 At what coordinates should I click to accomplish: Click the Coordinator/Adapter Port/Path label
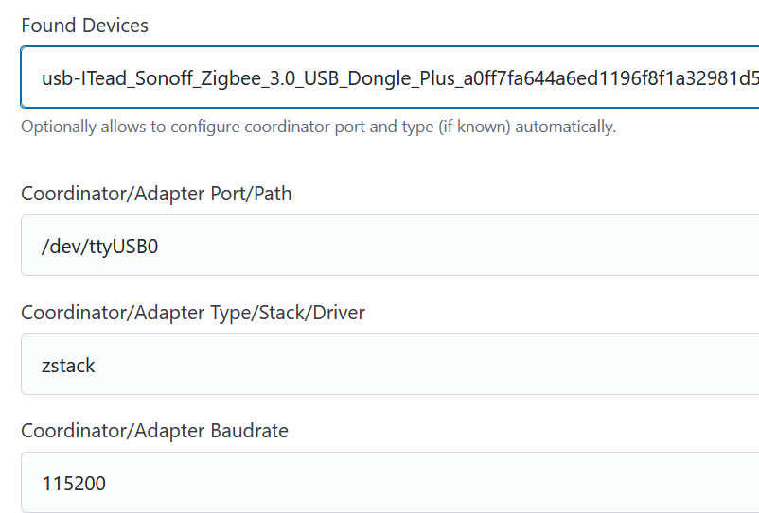coord(156,194)
